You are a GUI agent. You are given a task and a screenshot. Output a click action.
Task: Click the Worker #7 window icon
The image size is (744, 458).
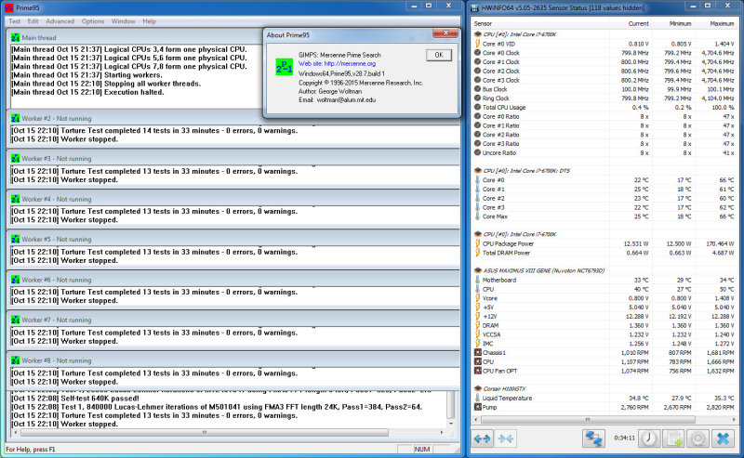click(15, 320)
